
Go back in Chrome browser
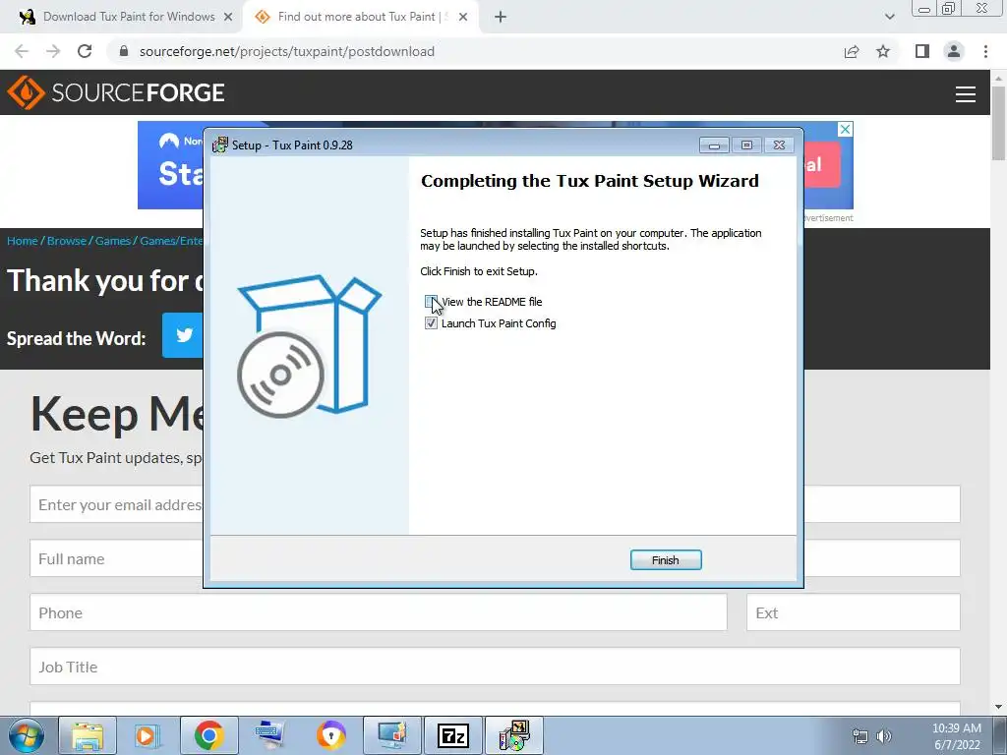[x=22, y=51]
